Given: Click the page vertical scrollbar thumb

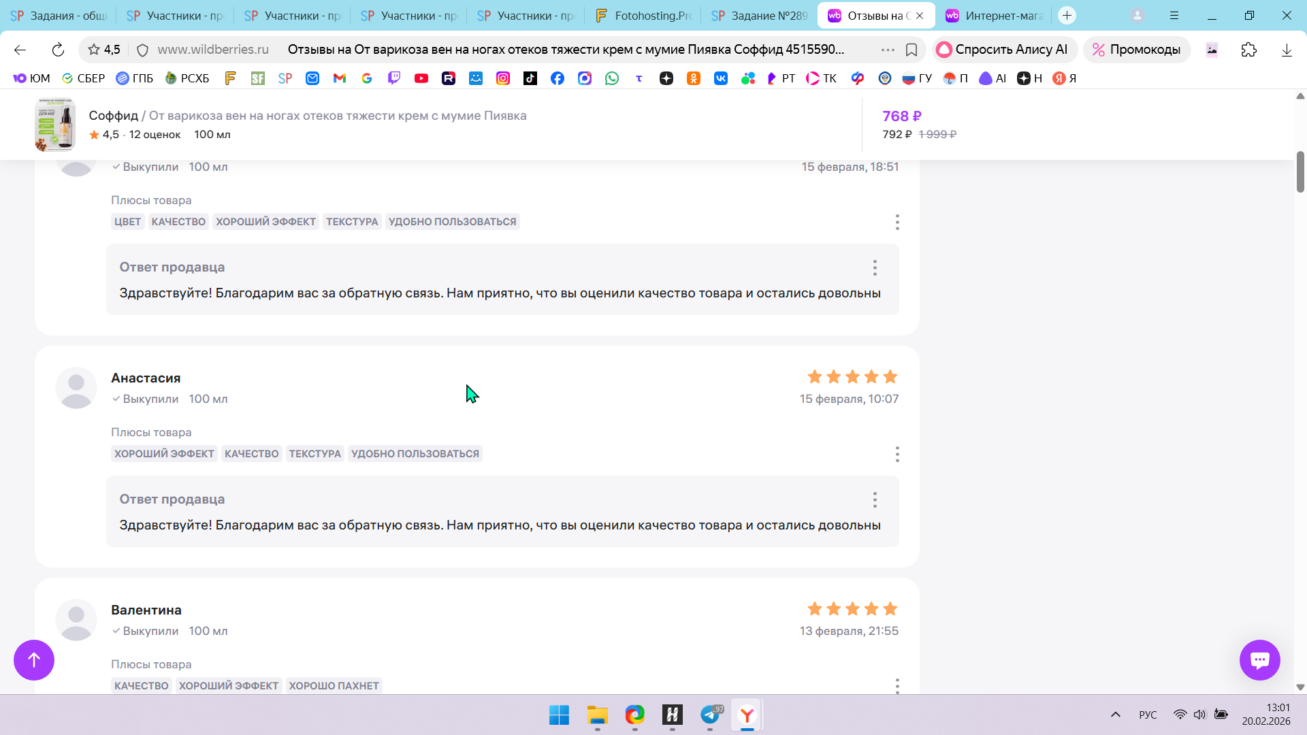Looking at the screenshot, I should click(x=1300, y=171).
